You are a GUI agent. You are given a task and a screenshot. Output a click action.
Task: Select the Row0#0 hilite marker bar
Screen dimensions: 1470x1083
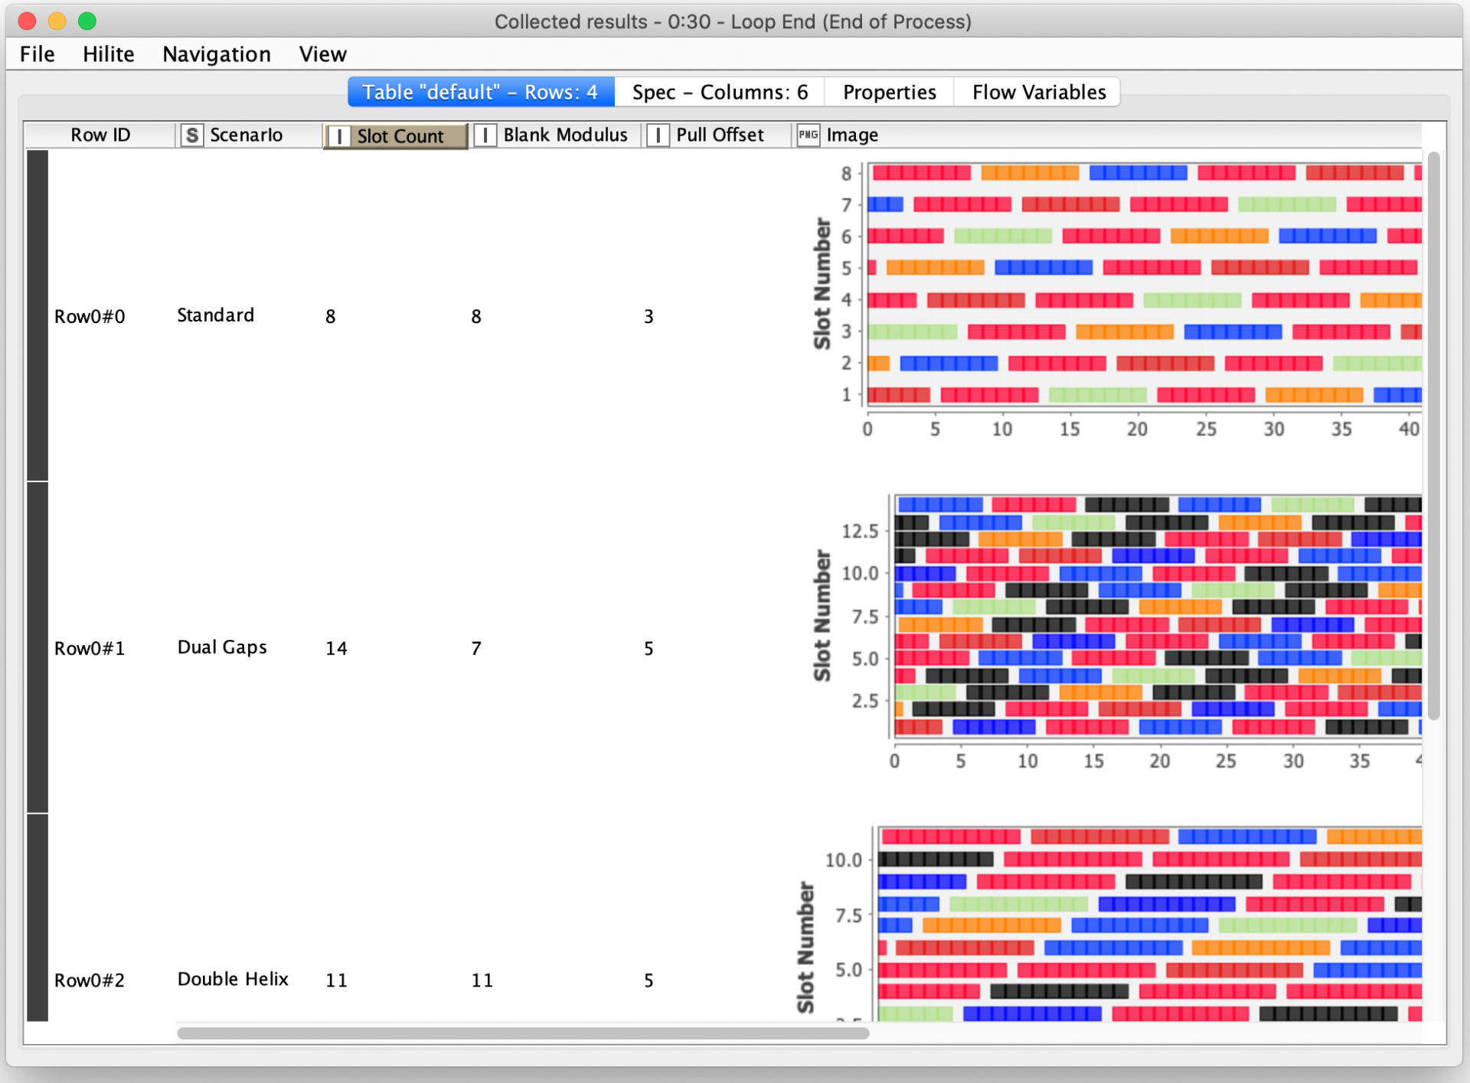click(x=36, y=314)
